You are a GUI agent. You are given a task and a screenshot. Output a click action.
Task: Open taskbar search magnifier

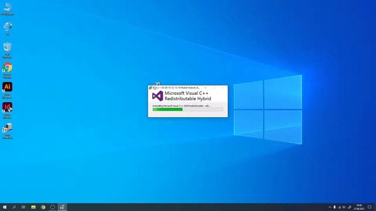(x=14, y=207)
